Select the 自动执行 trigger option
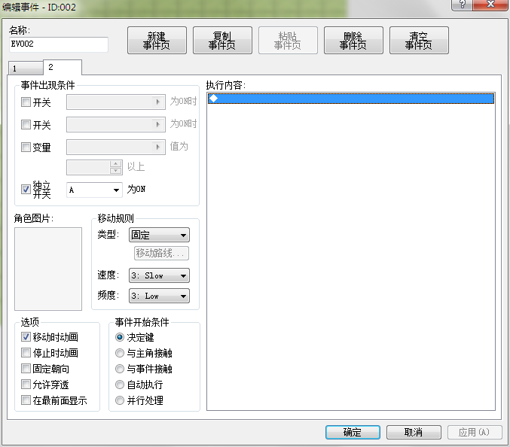510x447 pixels. [x=120, y=385]
